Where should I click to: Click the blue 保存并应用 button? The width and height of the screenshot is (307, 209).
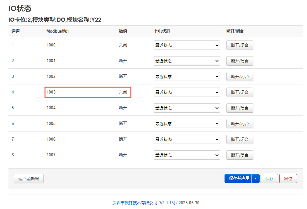pyautogui.click(x=238, y=179)
